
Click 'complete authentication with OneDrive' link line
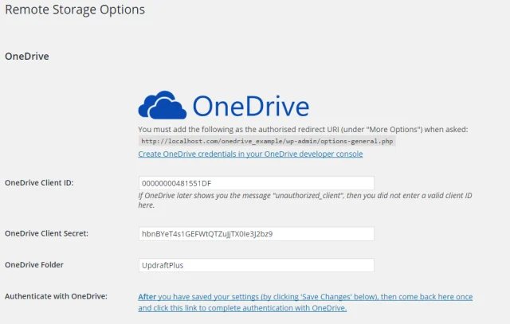(242, 308)
